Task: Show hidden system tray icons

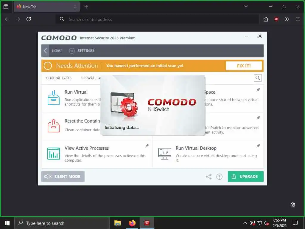Action: pyautogui.click(x=245, y=223)
